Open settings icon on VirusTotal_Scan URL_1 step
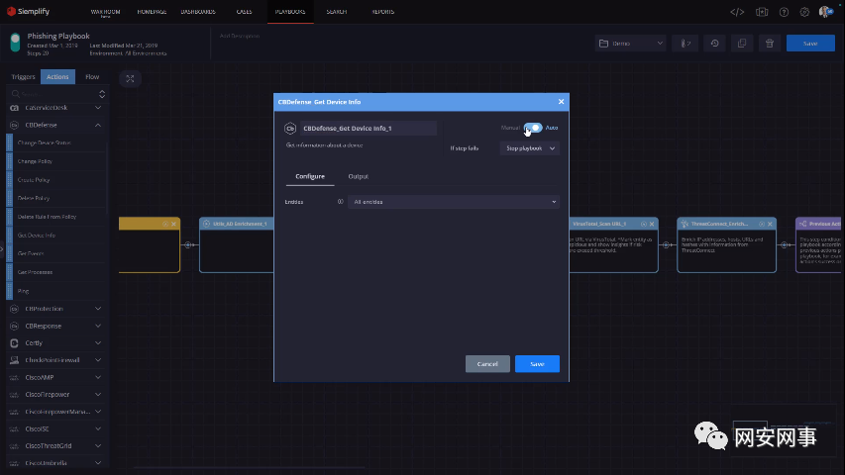This screenshot has width=845, height=475. click(x=644, y=224)
